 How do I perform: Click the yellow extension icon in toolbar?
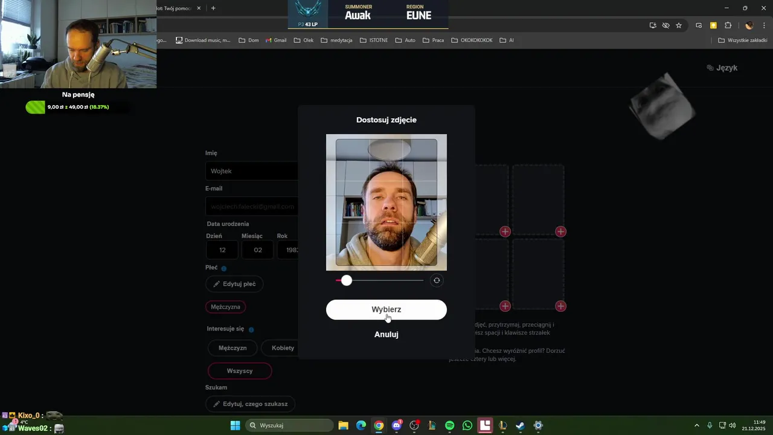tap(713, 25)
